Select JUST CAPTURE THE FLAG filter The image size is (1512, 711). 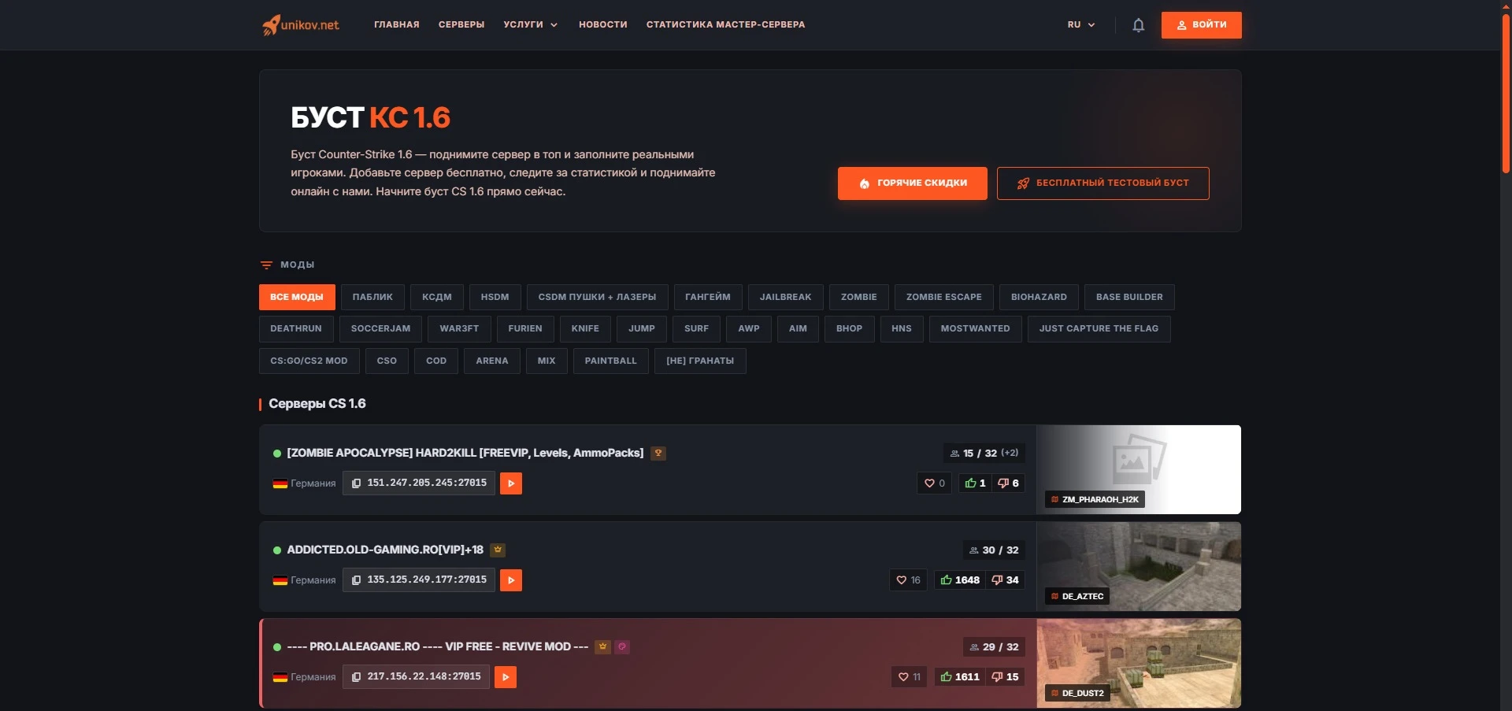(1099, 329)
